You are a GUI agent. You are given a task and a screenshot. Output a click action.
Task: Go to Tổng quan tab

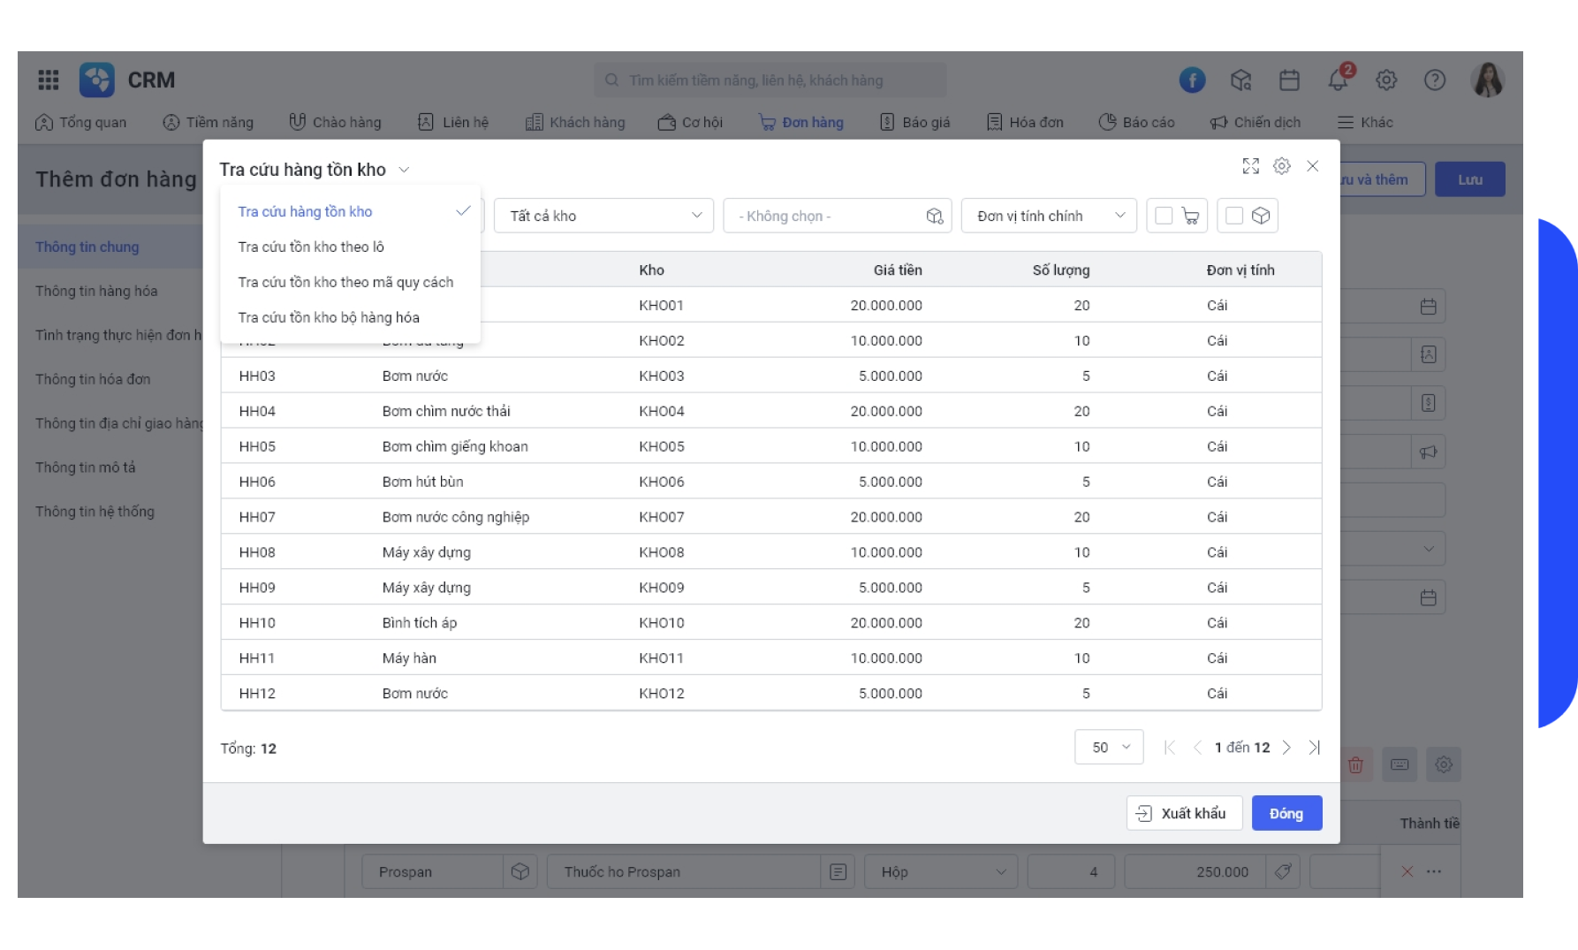pos(80,123)
